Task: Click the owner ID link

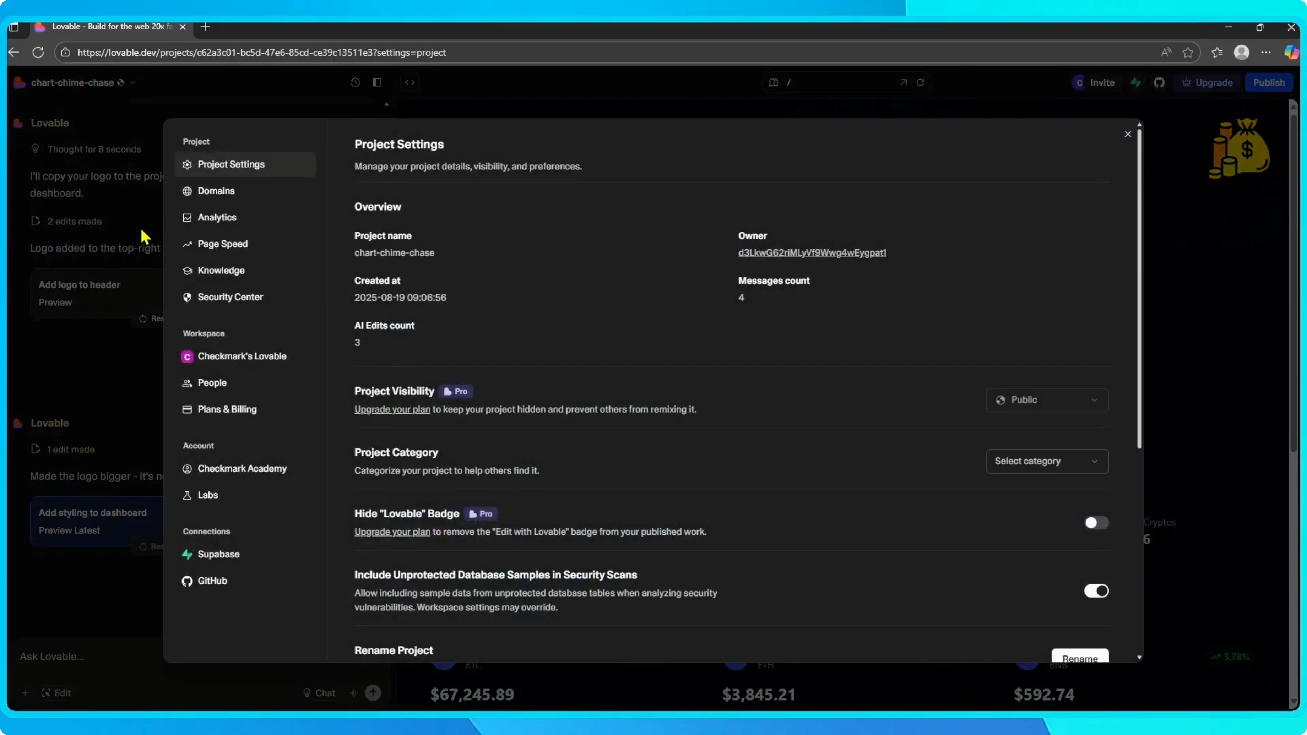Action: tap(812, 252)
